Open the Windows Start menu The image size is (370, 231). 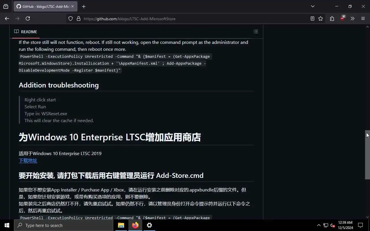coord(7,225)
